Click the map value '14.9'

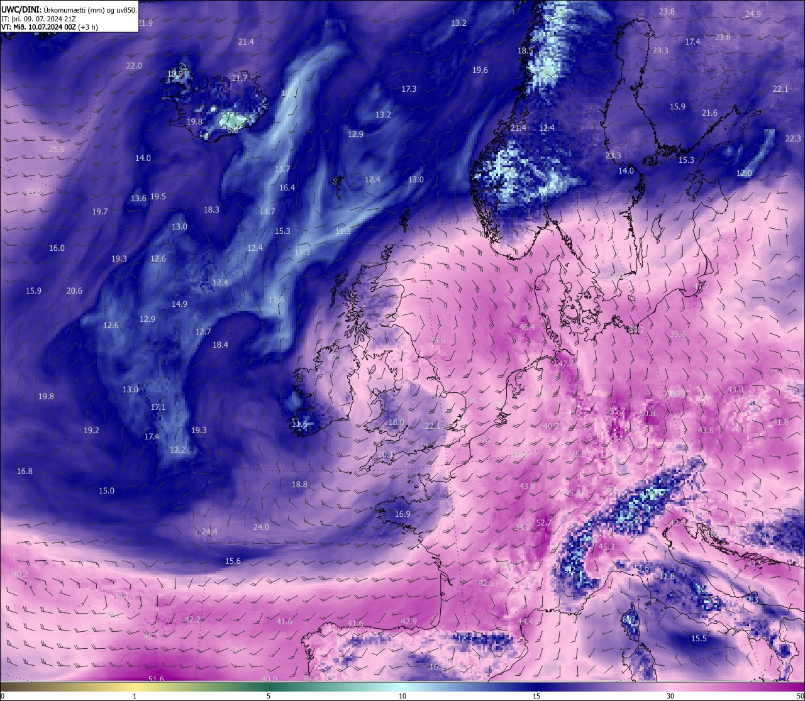[179, 304]
